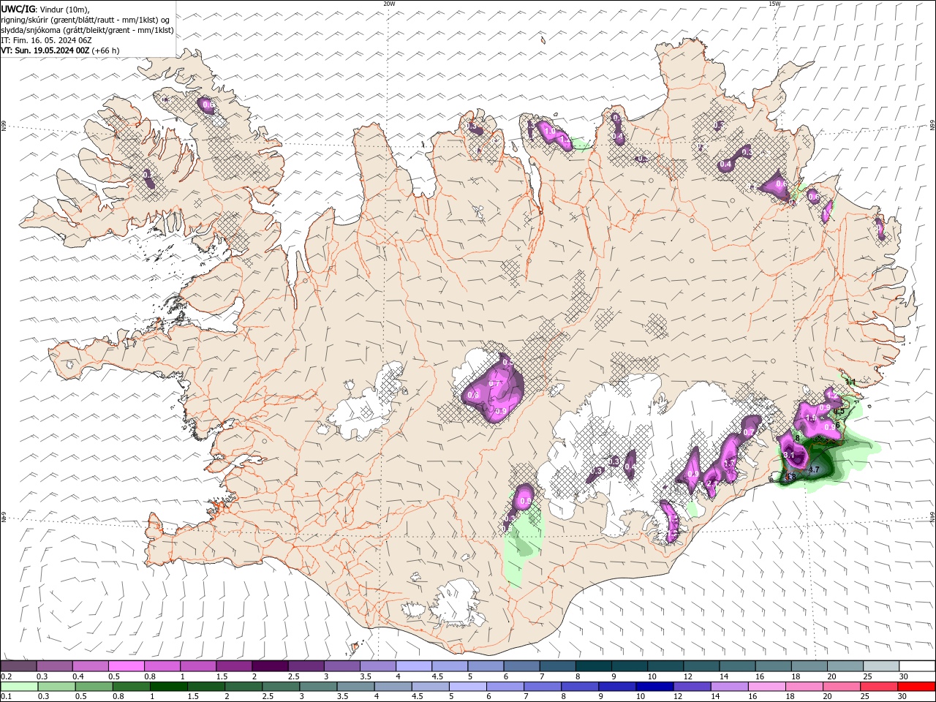Pick the lower legend swatch between 14 and 16
The height and width of the screenshot is (702, 936).
728,687
